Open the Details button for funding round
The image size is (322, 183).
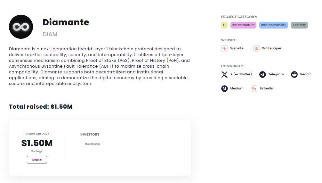(x=37, y=160)
